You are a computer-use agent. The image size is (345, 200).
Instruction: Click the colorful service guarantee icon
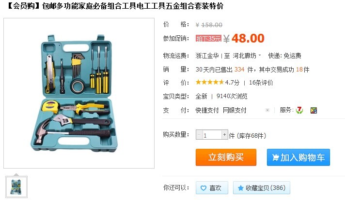(314, 110)
